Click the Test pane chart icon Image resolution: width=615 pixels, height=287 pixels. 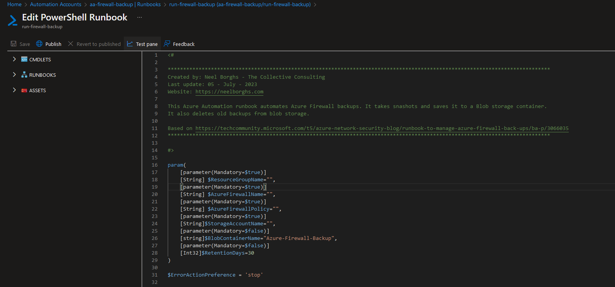click(130, 44)
